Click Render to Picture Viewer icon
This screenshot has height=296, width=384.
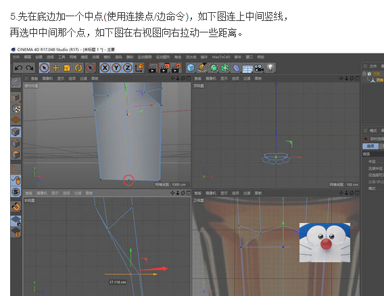point(164,68)
